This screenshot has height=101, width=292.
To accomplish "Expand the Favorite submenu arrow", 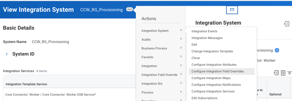I will coord(181,57).
